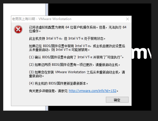Click the black VM console below the dialog
Image resolution: width=158 pixels, height=121 pixels.
[100, 108]
